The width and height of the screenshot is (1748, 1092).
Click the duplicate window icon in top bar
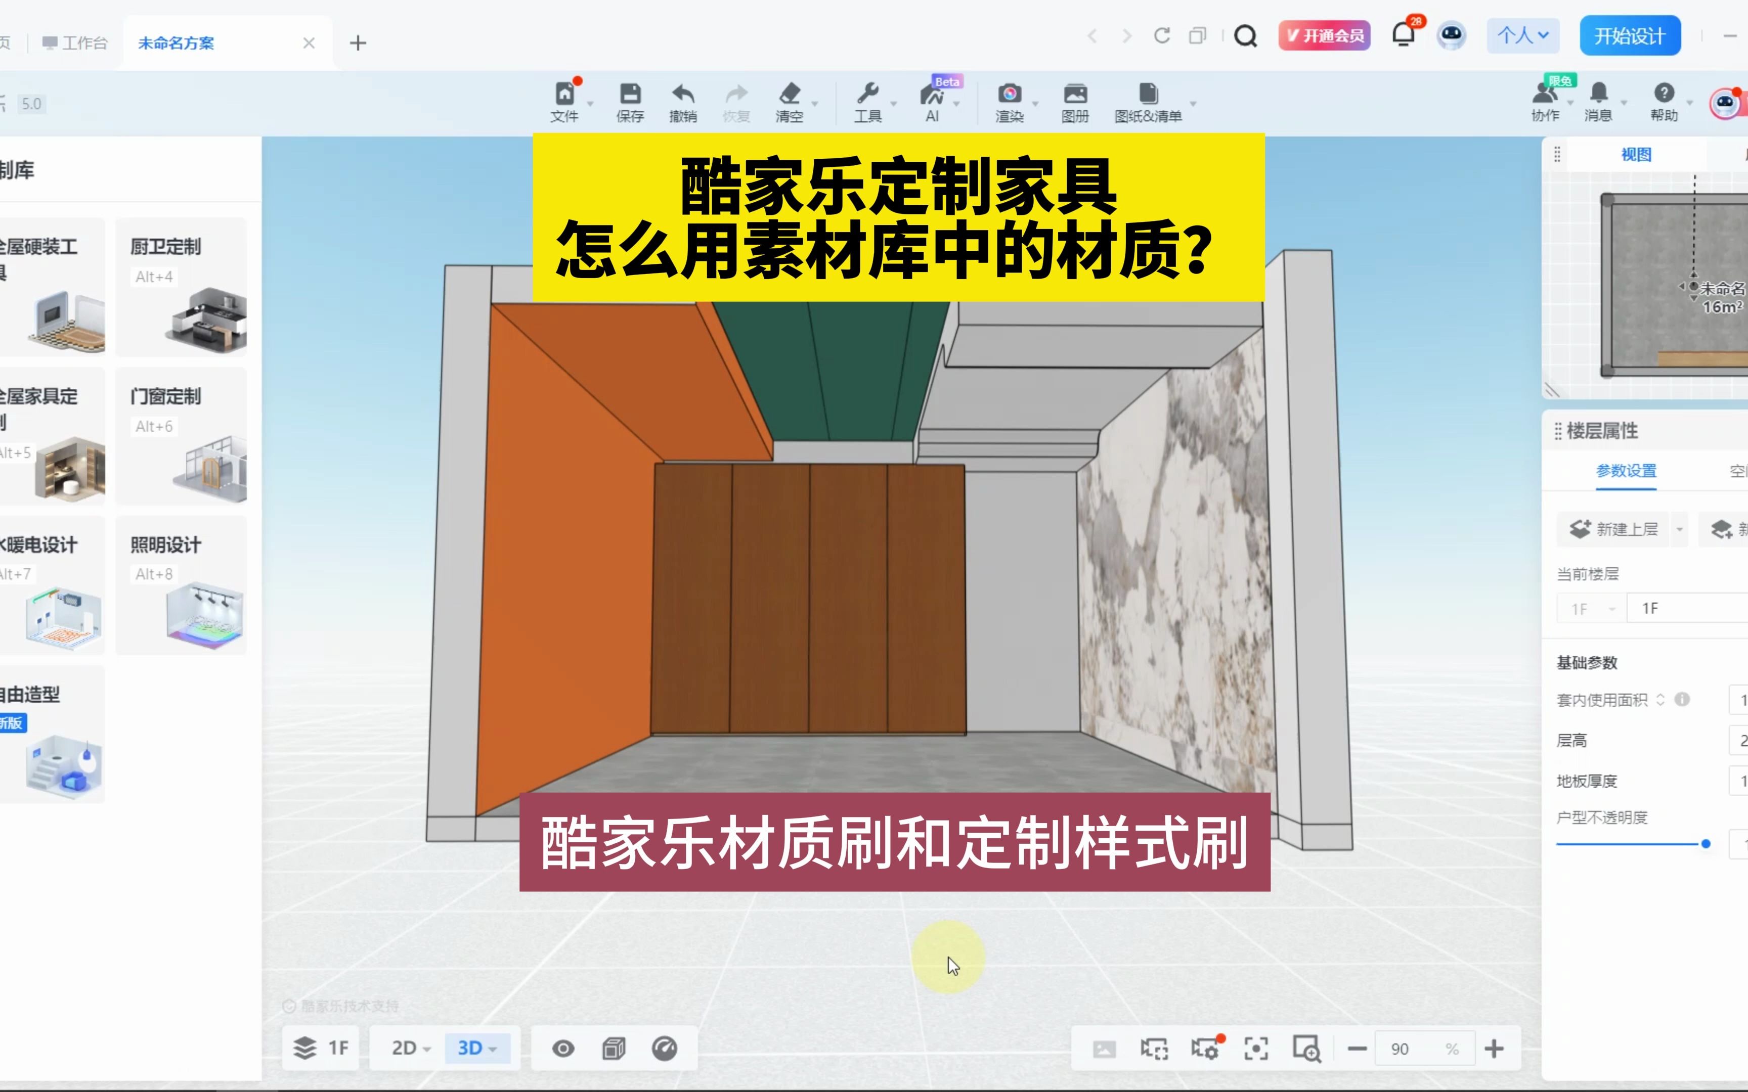click(x=1198, y=35)
